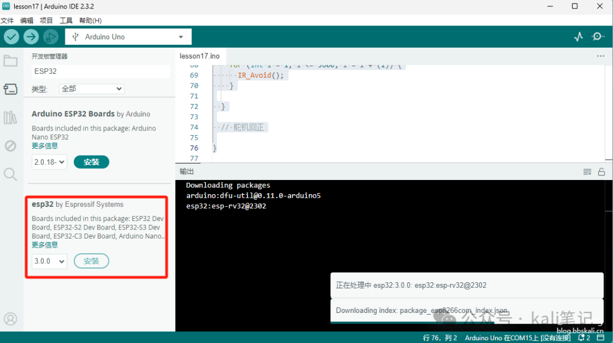Click the 输出 panel header label
613x343 pixels.
click(x=187, y=171)
